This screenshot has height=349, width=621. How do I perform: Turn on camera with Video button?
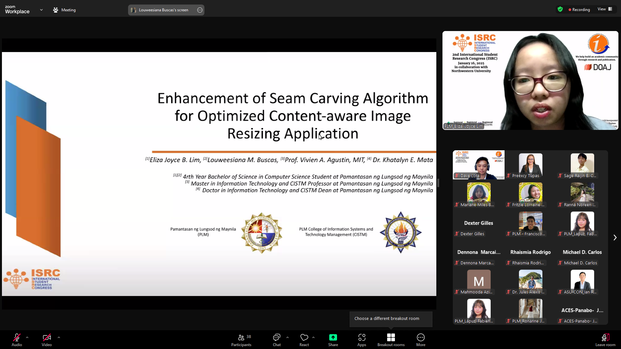coord(47,340)
